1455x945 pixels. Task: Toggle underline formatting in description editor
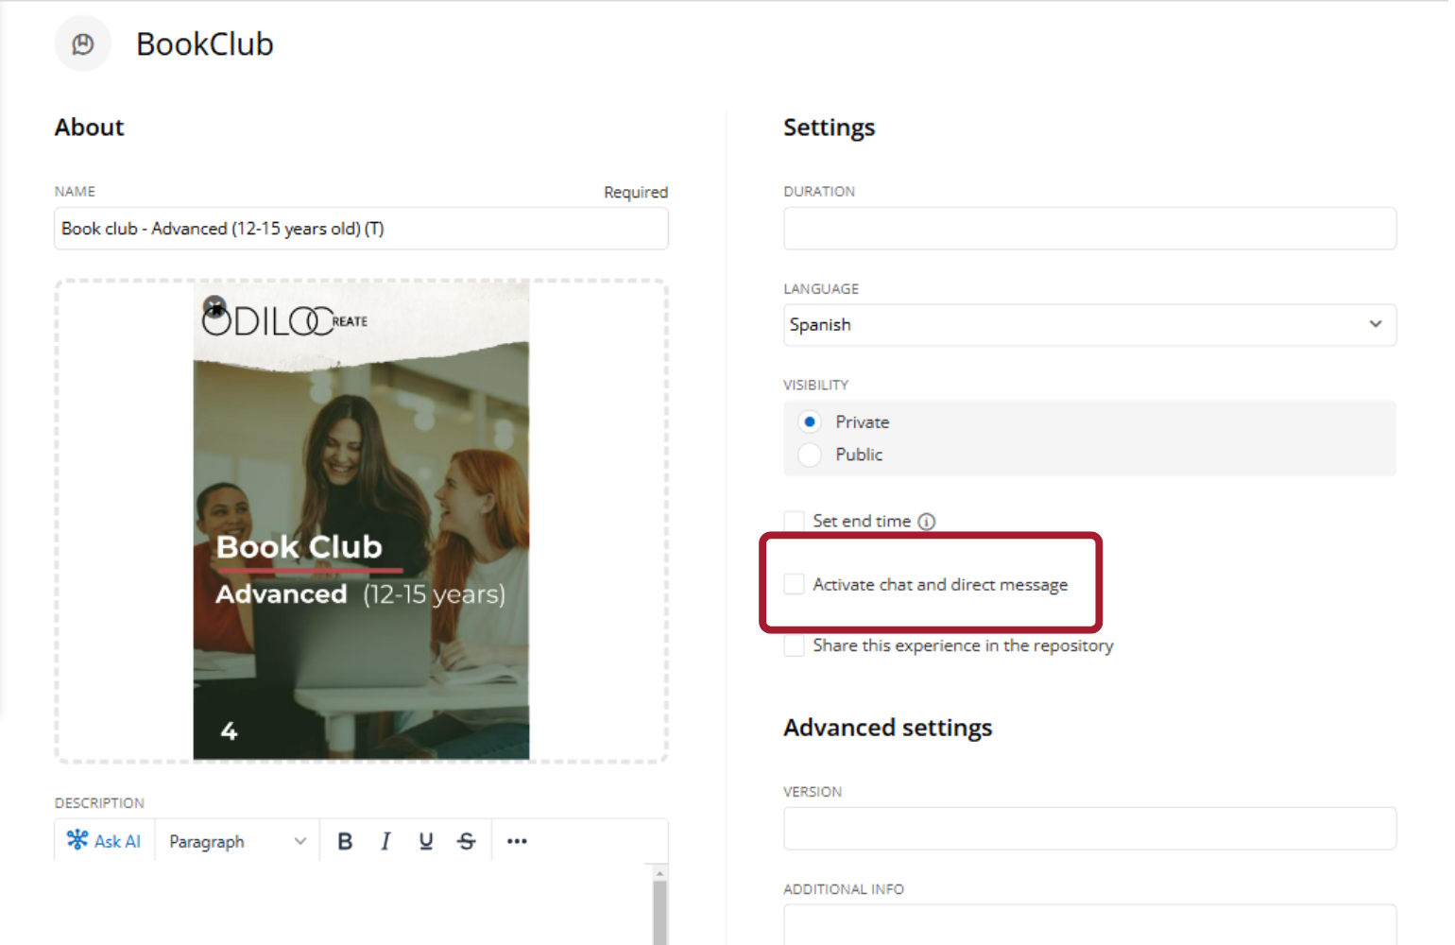426,841
